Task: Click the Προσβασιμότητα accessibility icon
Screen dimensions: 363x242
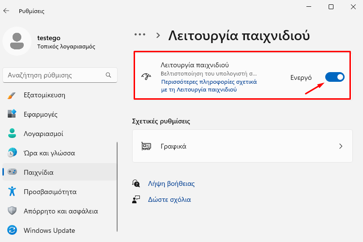Action: coord(12,192)
